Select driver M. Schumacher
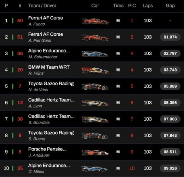 (x=43, y=57)
